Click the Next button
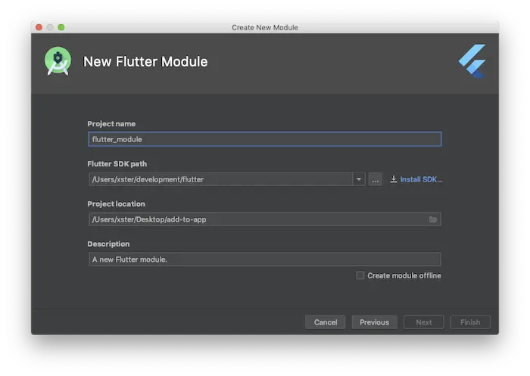530x376 pixels. pos(424,322)
